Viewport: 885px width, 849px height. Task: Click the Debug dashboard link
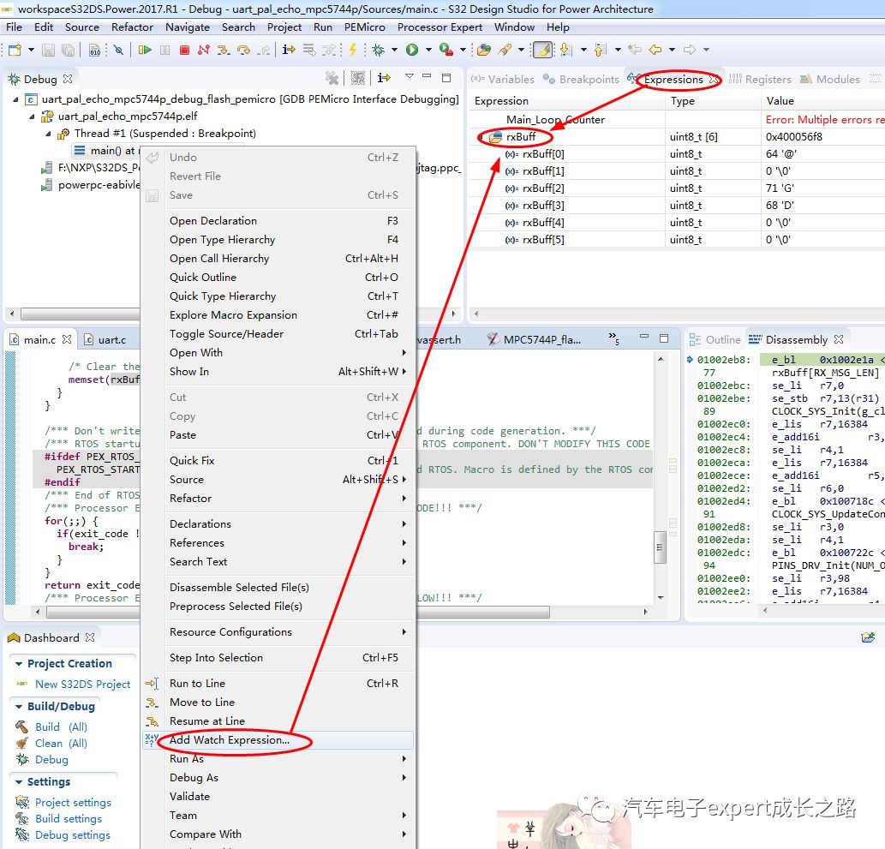(x=51, y=760)
